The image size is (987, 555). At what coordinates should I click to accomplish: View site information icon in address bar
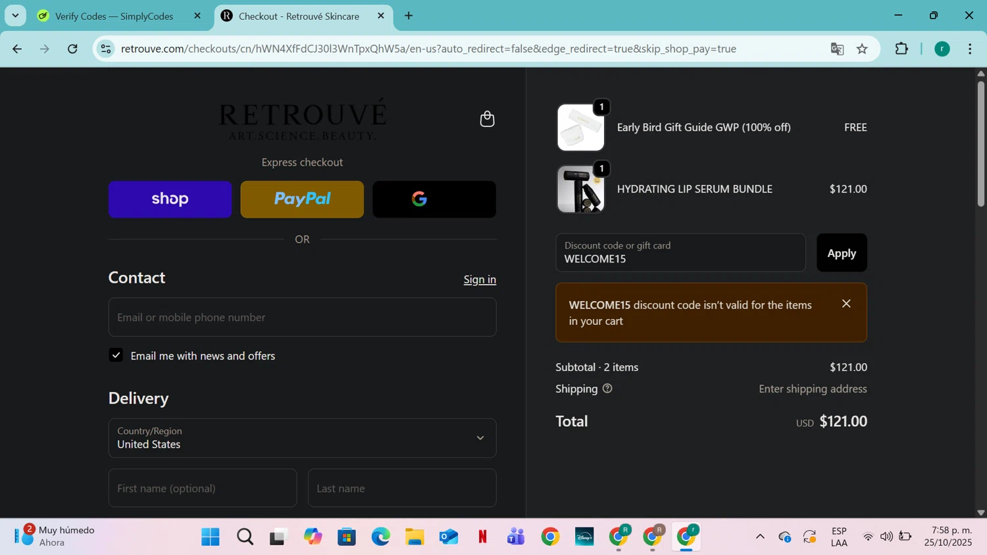105,49
